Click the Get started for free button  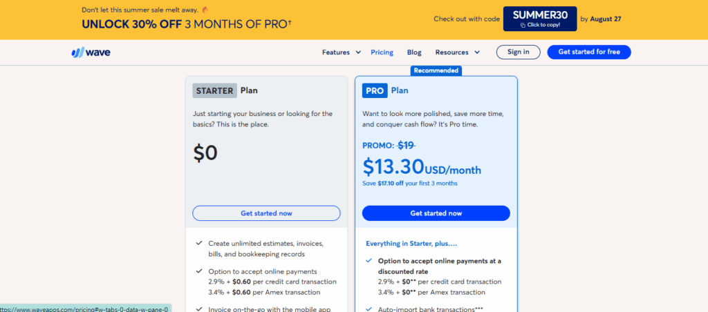pos(588,52)
